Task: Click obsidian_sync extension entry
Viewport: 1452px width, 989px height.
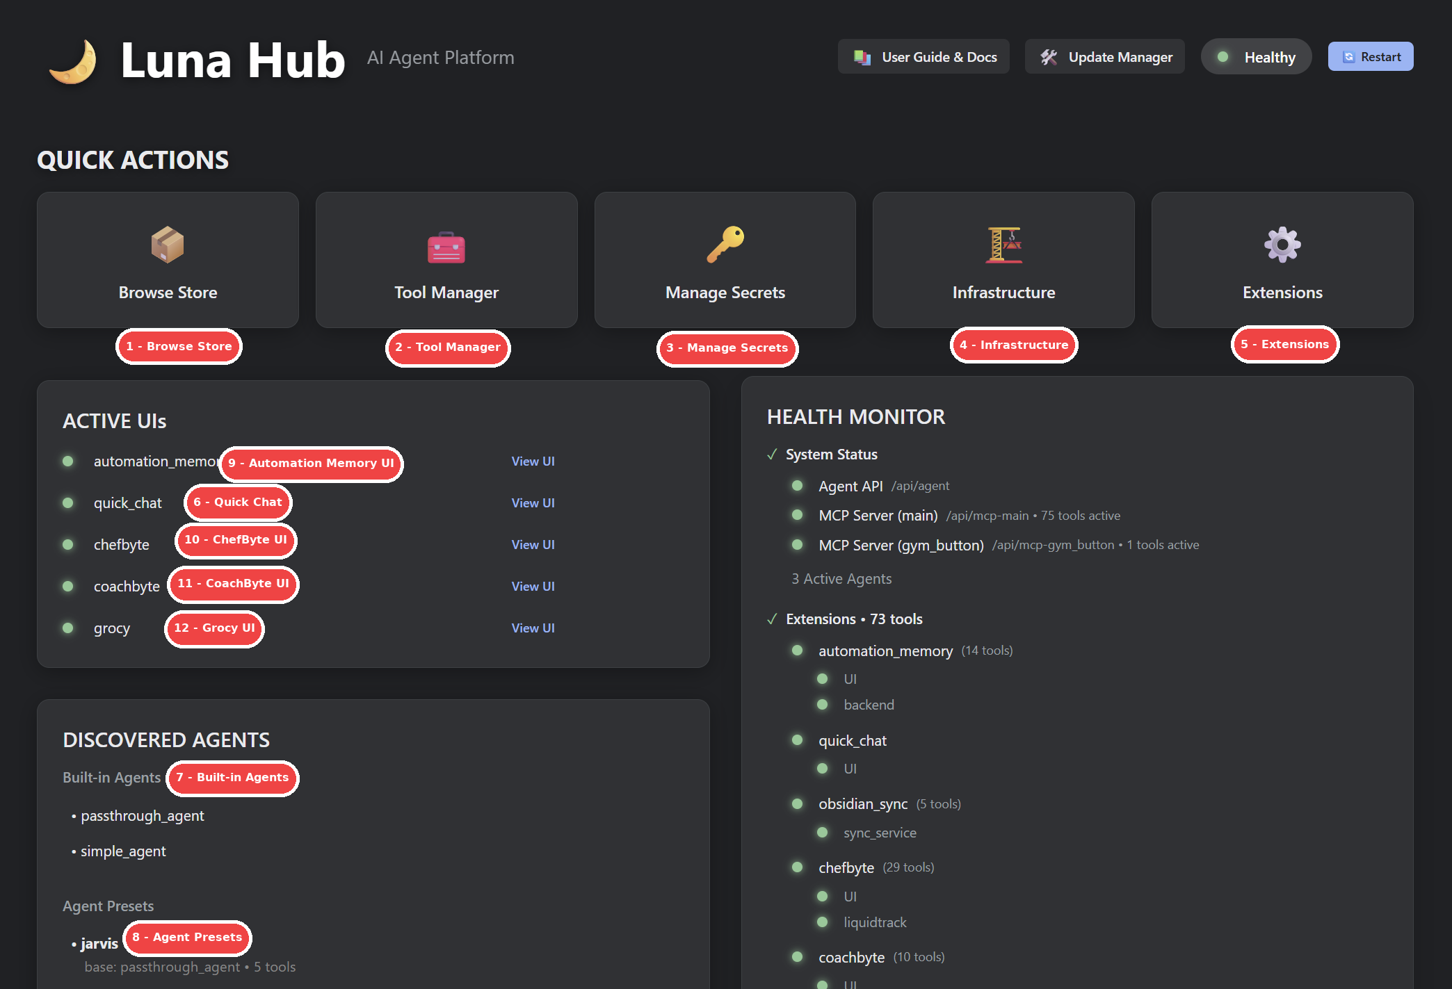Action: (x=863, y=804)
